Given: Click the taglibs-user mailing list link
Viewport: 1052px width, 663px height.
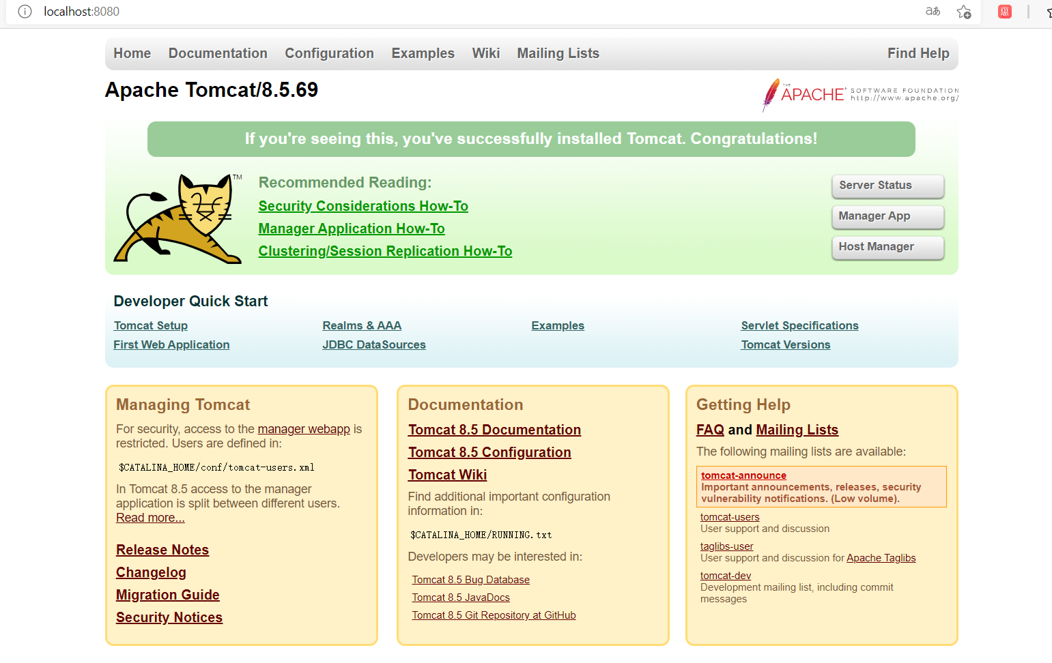Looking at the screenshot, I should click(x=726, y=546).
